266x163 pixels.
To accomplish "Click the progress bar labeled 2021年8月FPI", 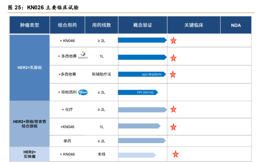I will 142,74.
